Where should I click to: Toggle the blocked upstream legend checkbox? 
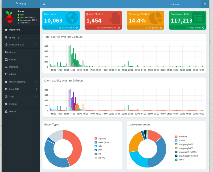pyautogui.click(x=176, y=137)
